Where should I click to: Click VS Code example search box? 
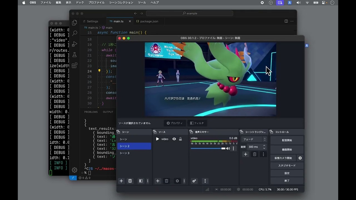point(190,13)
